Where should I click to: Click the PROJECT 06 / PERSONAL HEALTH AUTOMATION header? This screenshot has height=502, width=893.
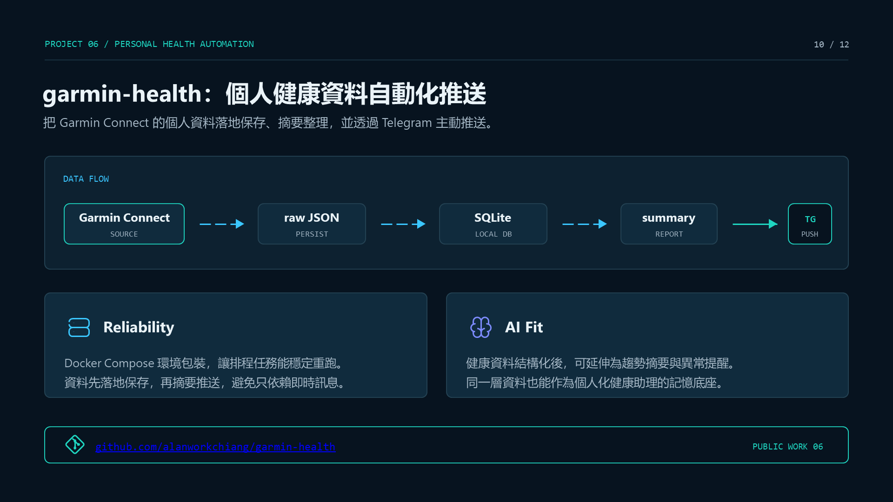click(149, 44)
